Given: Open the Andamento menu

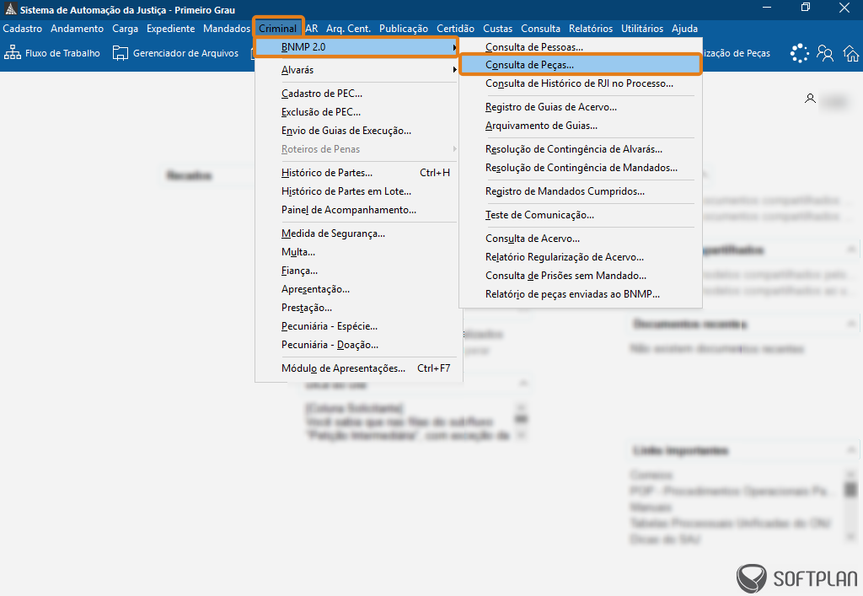Looking at the screenshot, I should [77, 29].
